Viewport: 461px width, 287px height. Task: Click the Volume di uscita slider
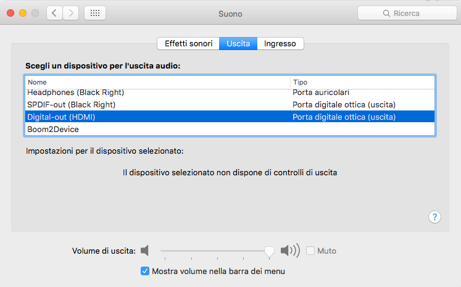tap(213, 251)
